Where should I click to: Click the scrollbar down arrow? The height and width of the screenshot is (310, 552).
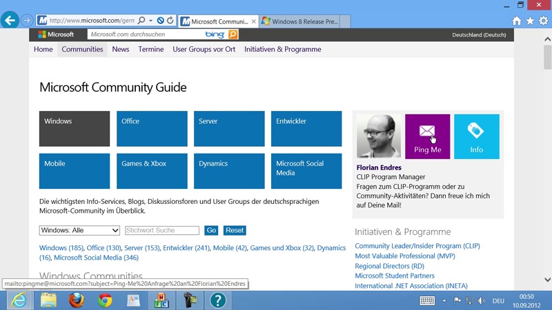pos(547,280)
